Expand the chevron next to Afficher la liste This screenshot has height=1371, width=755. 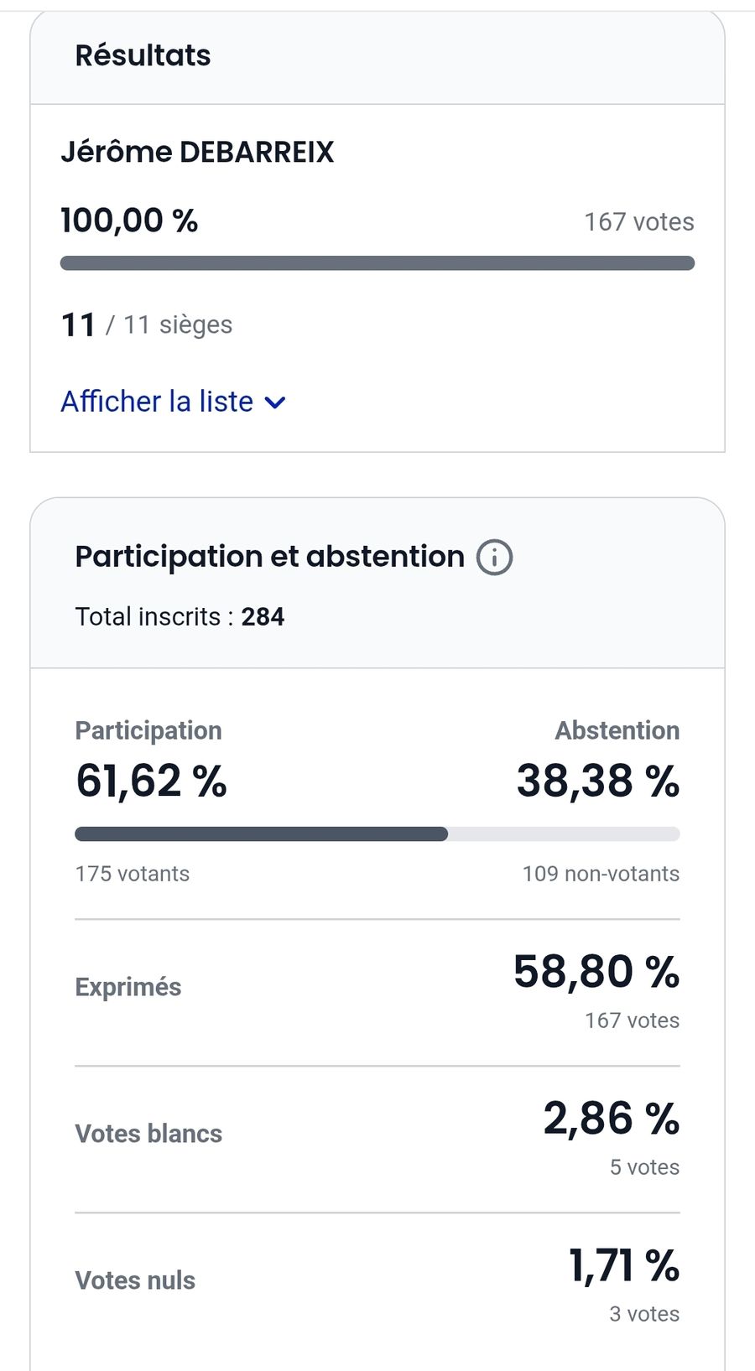click(275, 403)
